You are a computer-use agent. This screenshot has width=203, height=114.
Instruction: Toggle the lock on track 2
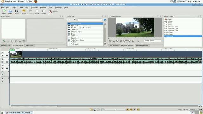pos(3,66)
